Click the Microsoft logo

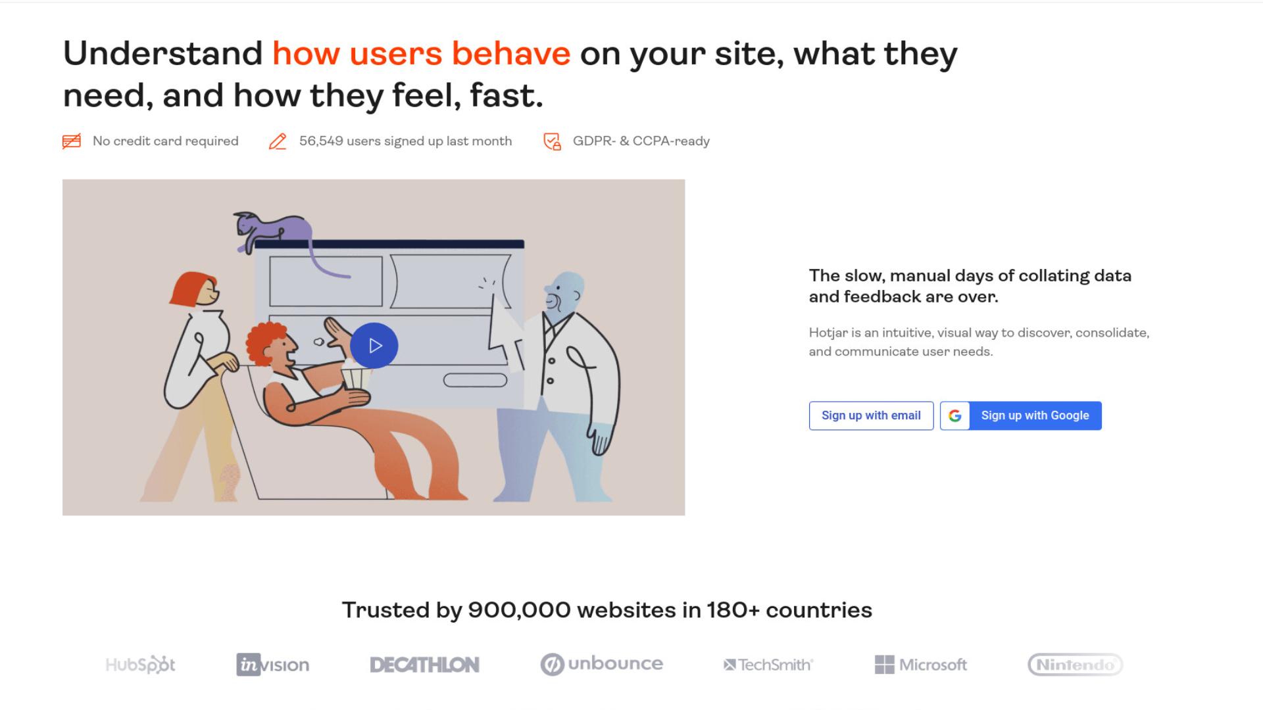tap(920, 665)
